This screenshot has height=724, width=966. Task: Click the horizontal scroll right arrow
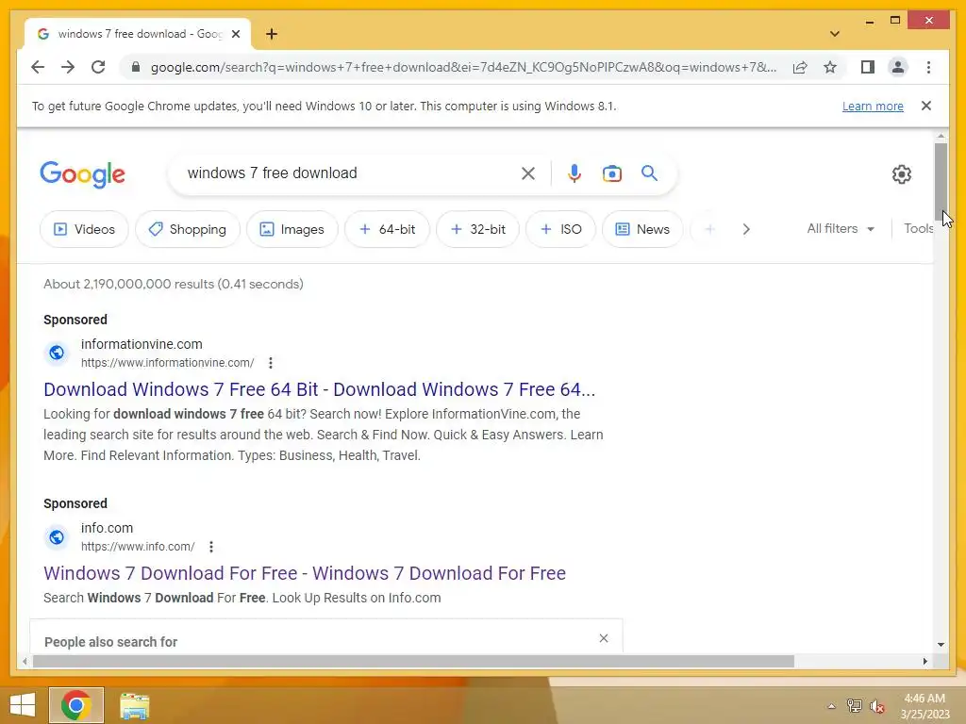(924, 661)
